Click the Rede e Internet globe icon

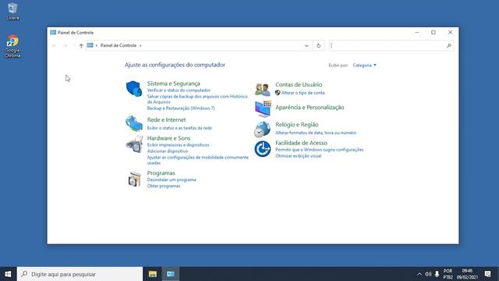pos(134,123)
